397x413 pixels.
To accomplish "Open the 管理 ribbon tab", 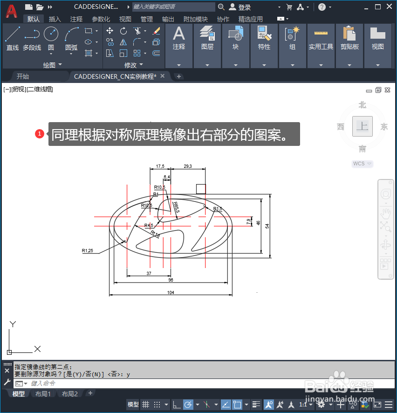I will pyautogui.click(x=147, y=19).
